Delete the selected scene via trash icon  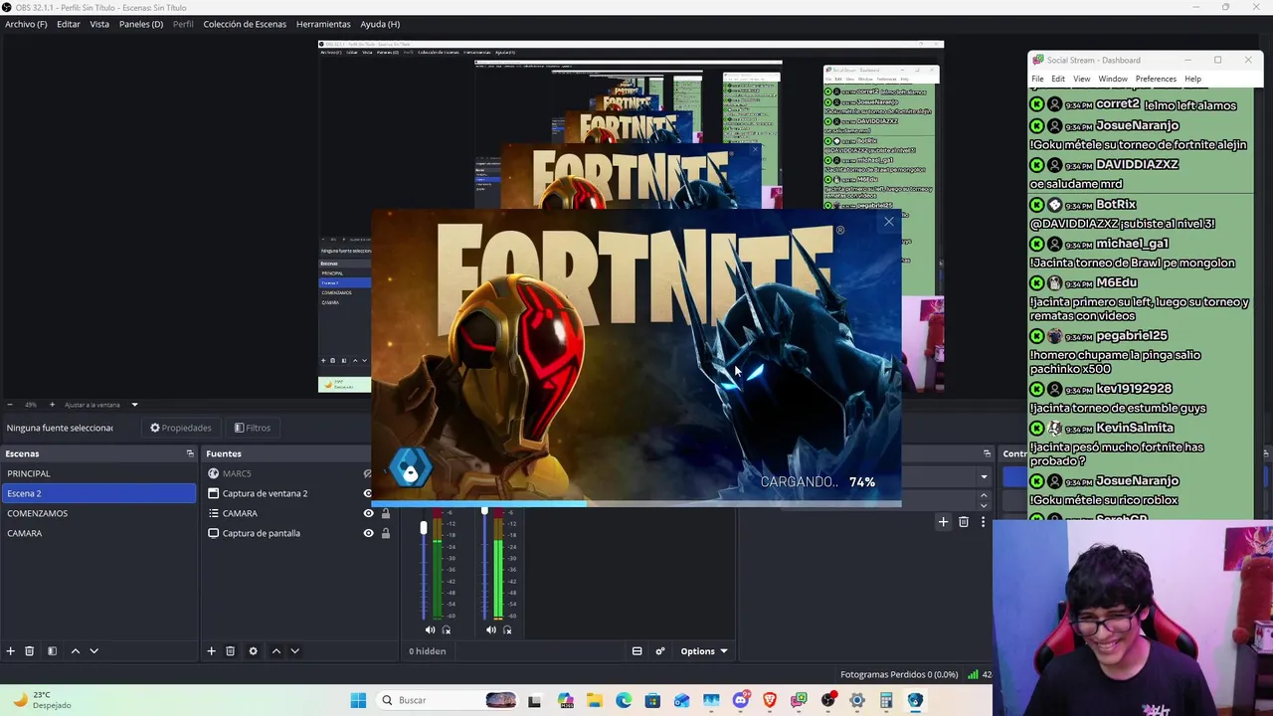(x=30, y=651)
